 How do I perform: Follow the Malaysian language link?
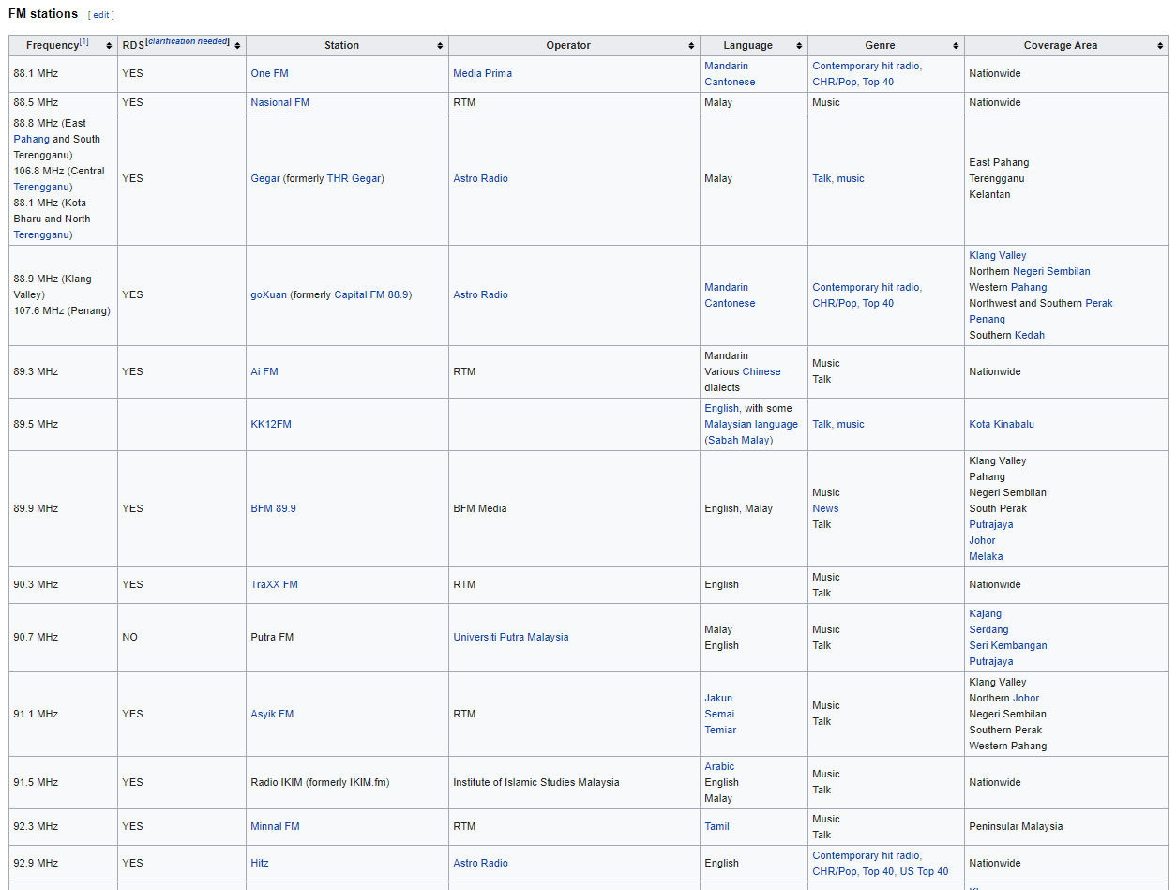(x=751, y=425)
